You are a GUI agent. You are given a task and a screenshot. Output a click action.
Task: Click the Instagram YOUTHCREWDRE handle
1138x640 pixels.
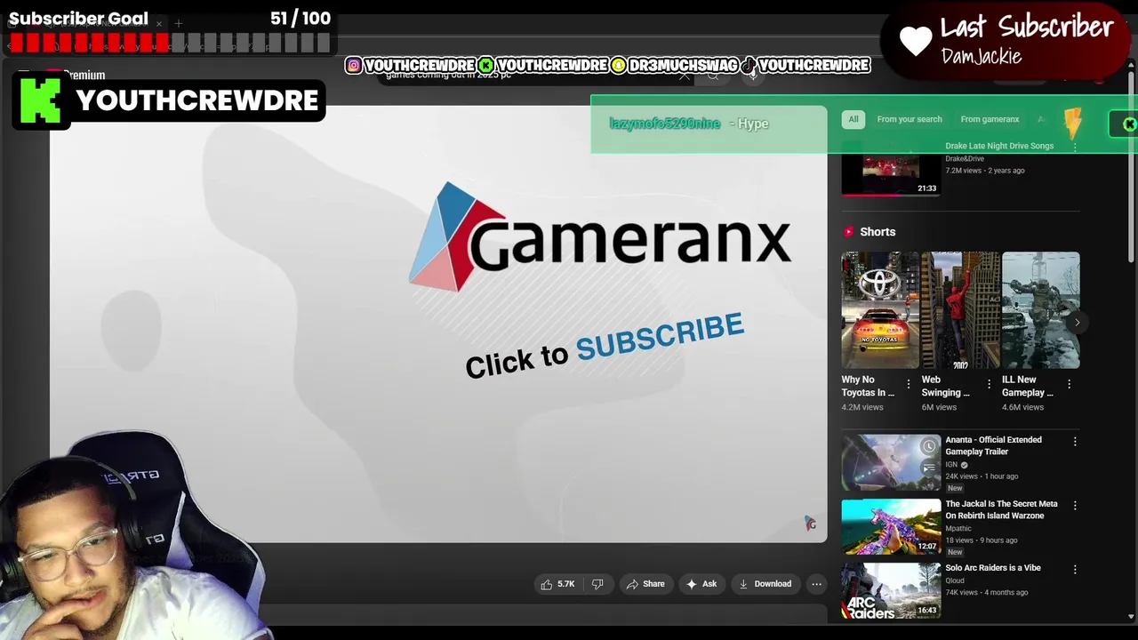pyautogui.click(x=411, y=66)
